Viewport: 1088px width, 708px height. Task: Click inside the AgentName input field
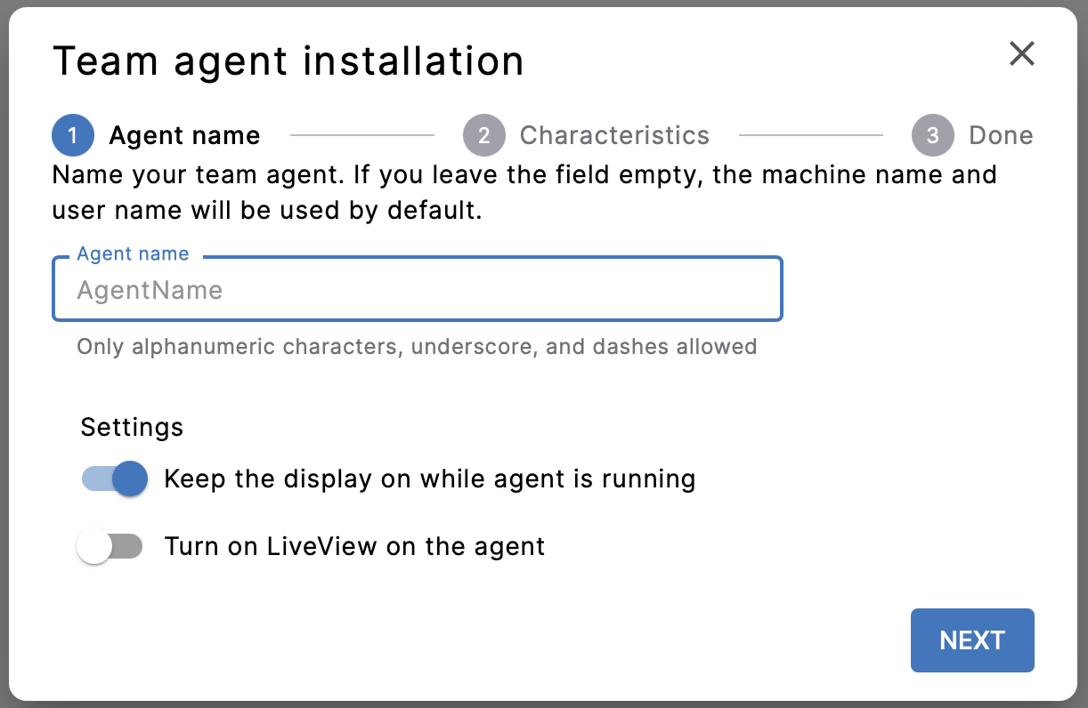(x=417, y=289)
